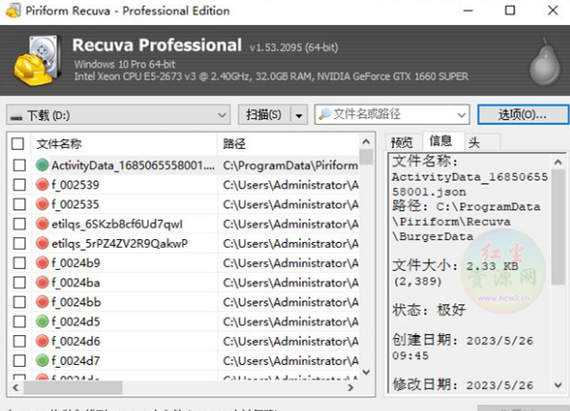
Task: Click the file list scroll down arrow
Action: [x=366, y=373]
